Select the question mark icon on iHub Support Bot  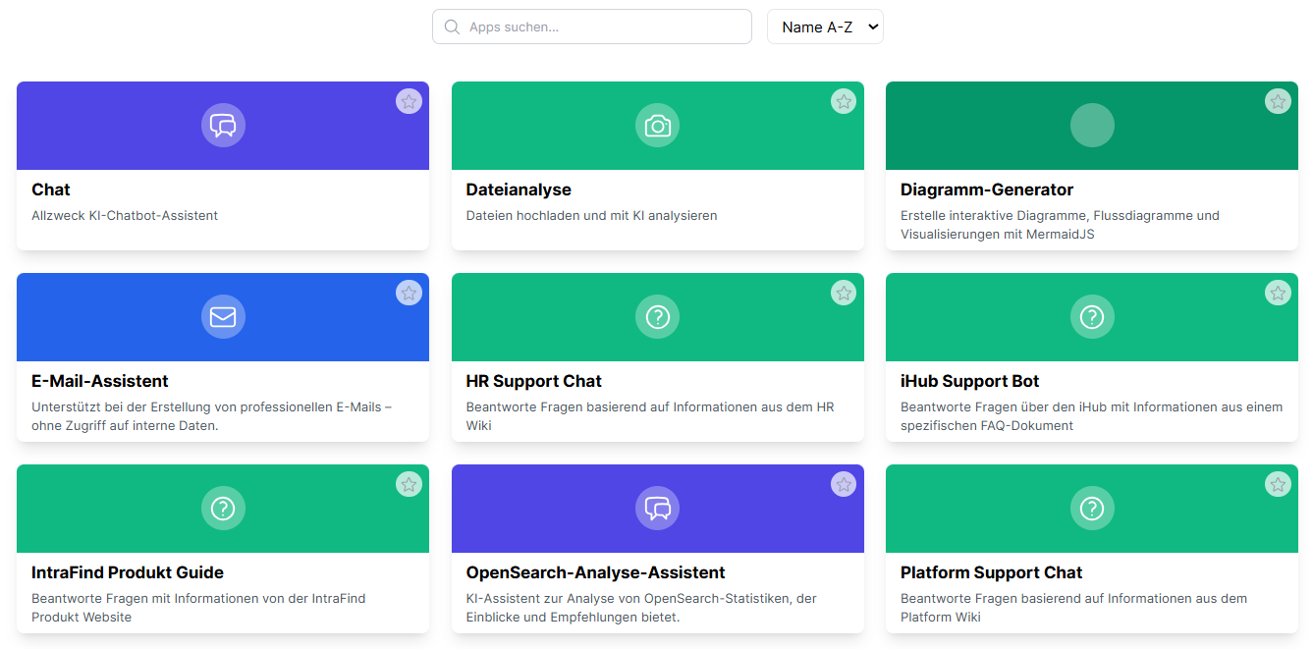pyautogui.click(x=1092, y=316)
